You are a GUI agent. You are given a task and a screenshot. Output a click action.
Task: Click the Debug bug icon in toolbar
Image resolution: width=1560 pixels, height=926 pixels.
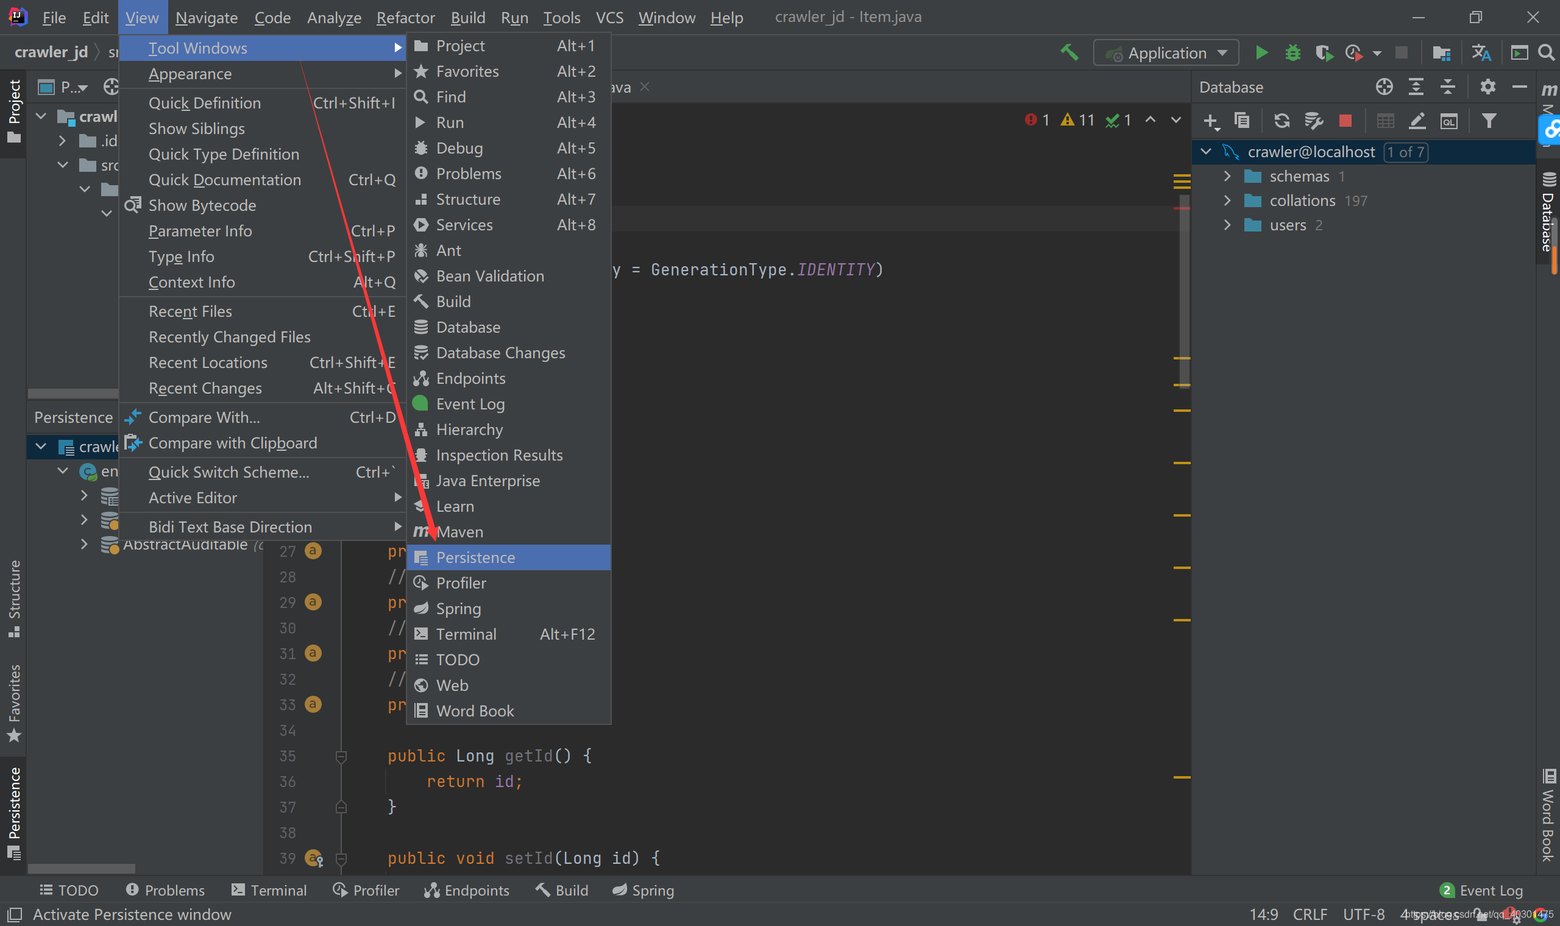[1292, 53]
